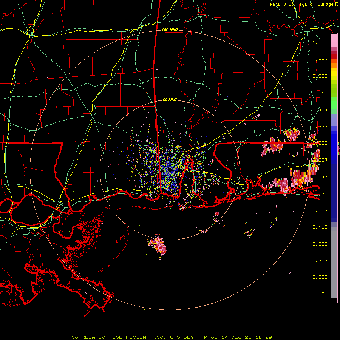Click the 0.573 scale value
340x340 pixels.
click(320, 177)
